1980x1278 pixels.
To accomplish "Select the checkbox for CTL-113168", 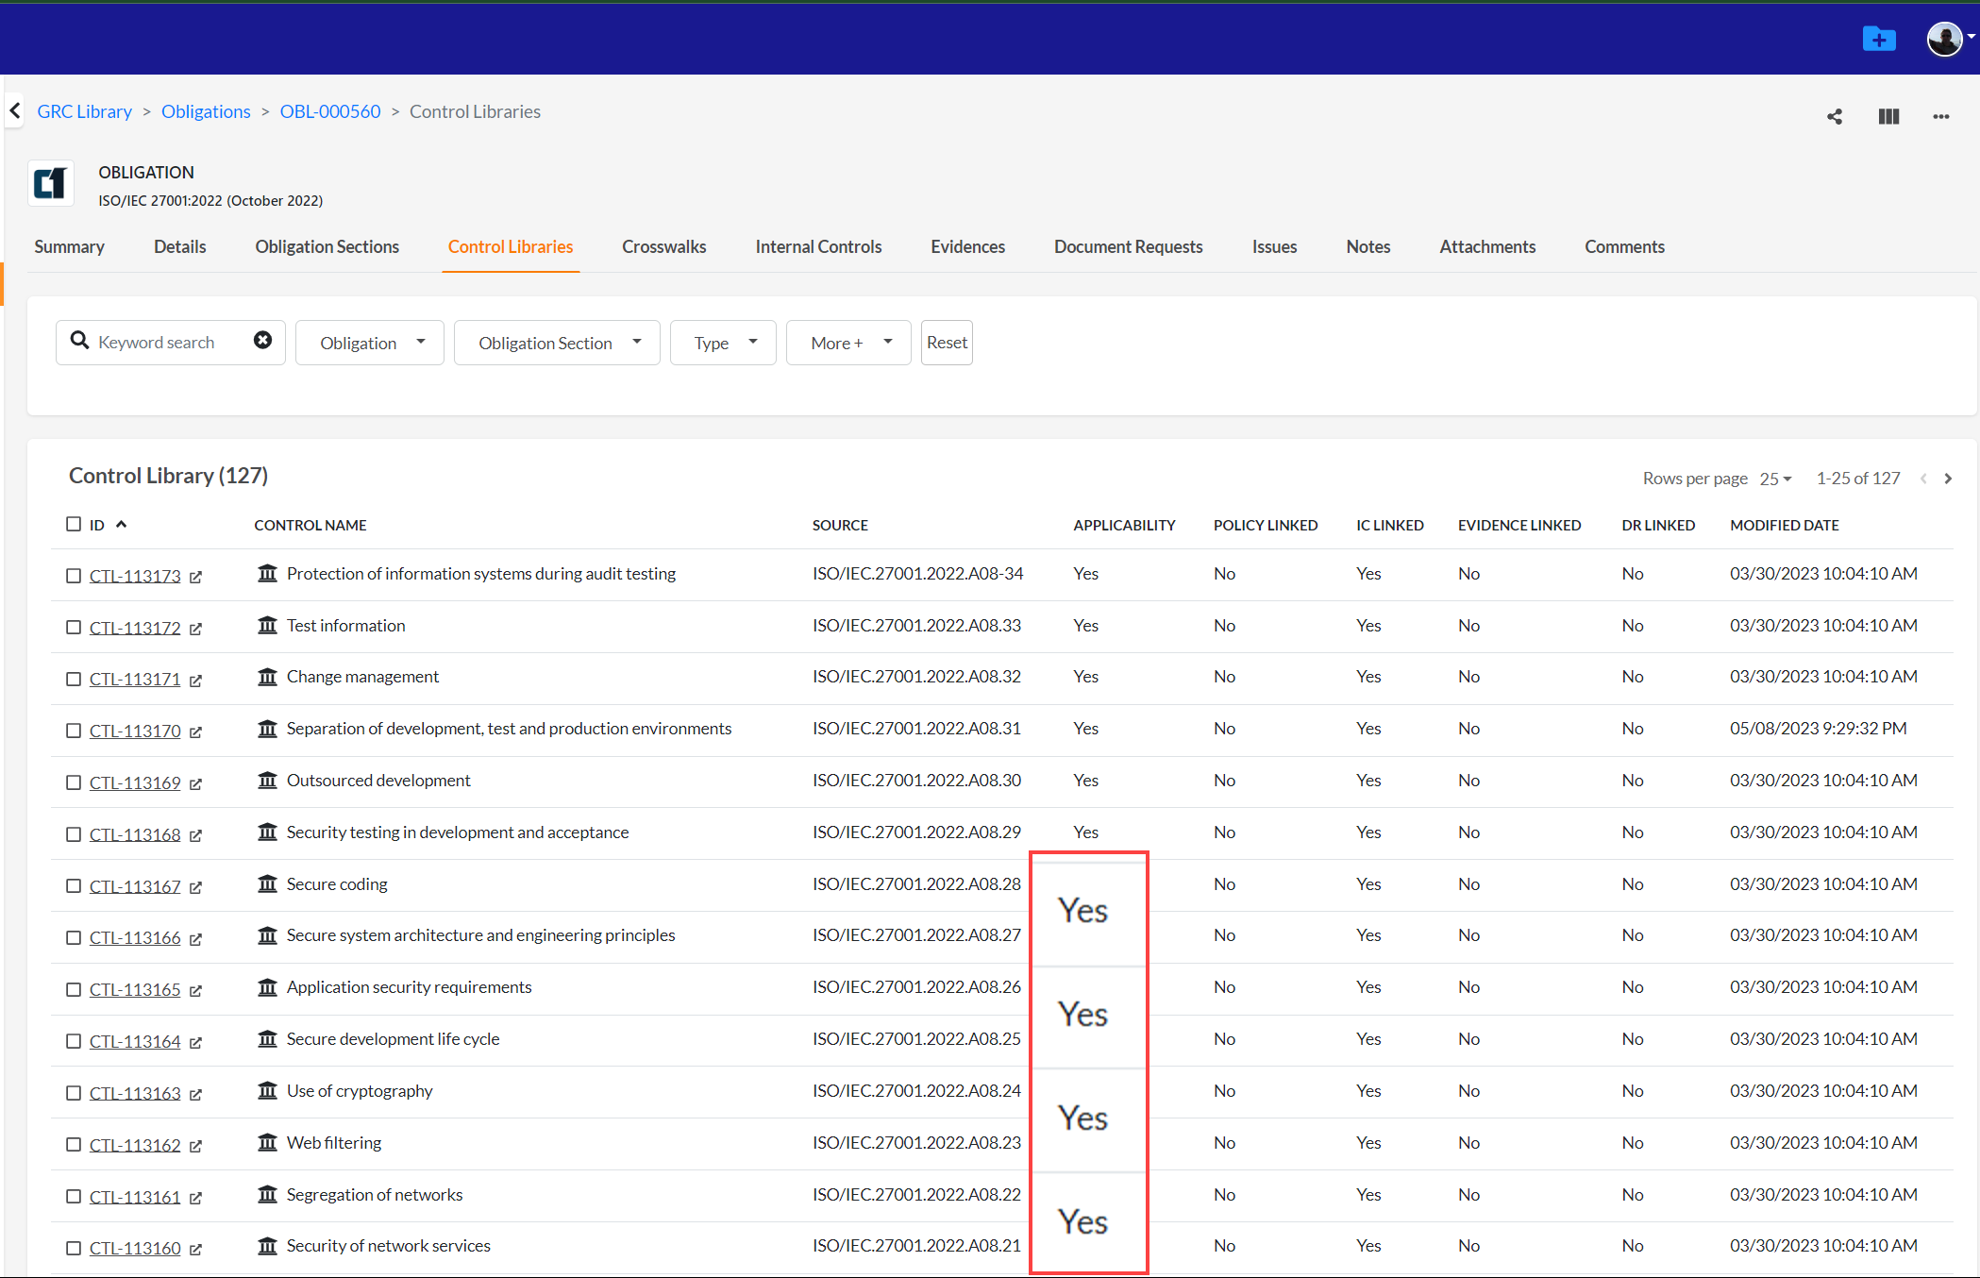I will 74,834.
